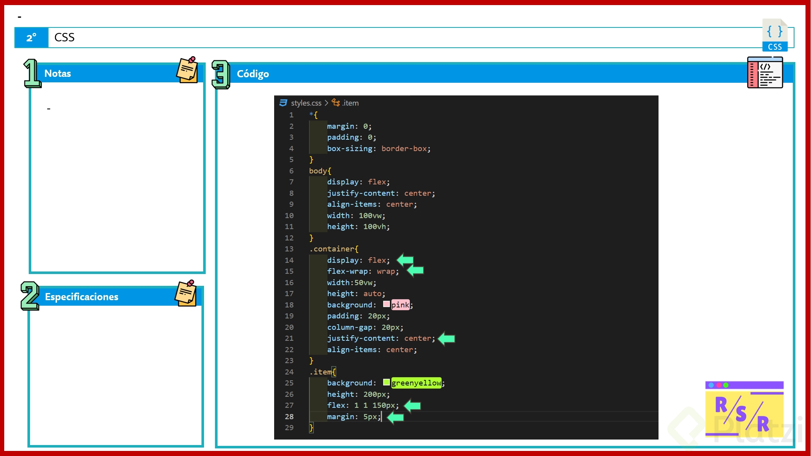Open the greenyellow color swatch picker
Screen dimensions: 811x456
point(386,383)
